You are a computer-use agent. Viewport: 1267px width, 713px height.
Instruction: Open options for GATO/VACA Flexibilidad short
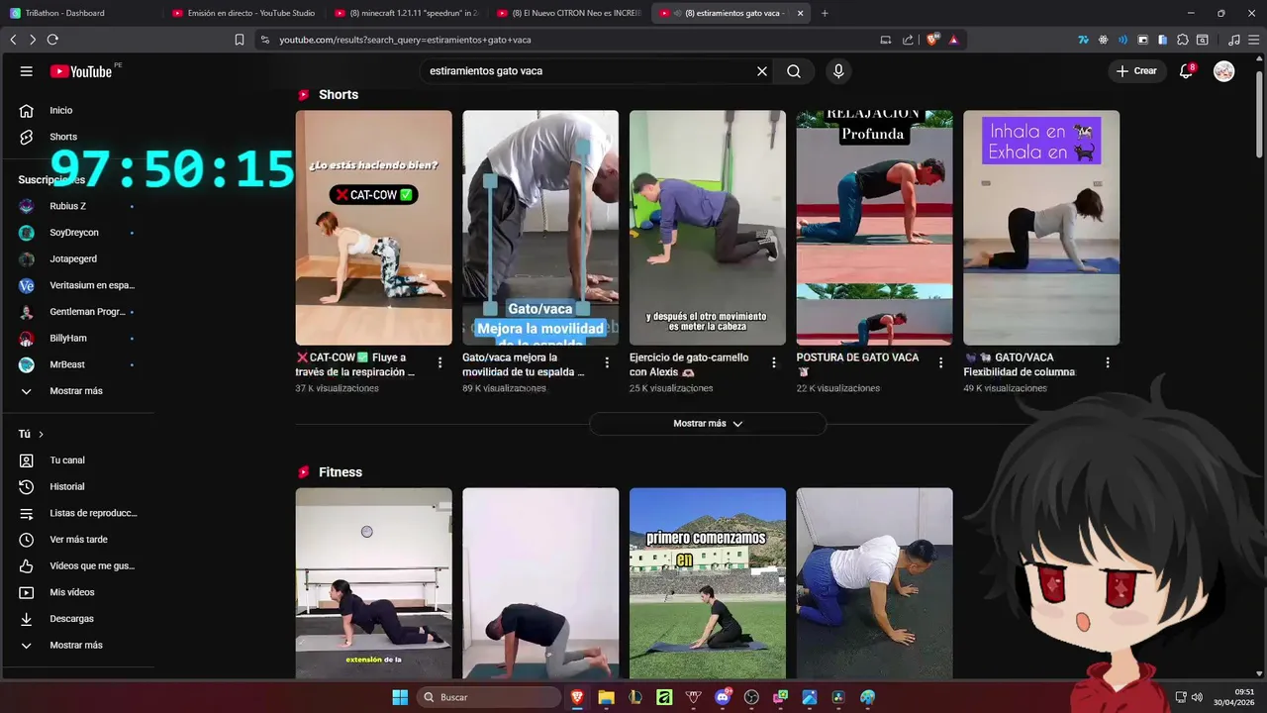(1108, 362)
